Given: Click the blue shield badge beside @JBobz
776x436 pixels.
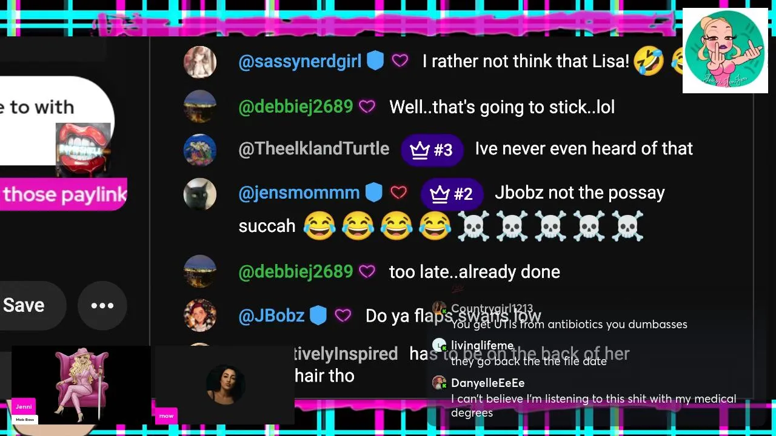Looking at the screenshot, I should (318, 315).
